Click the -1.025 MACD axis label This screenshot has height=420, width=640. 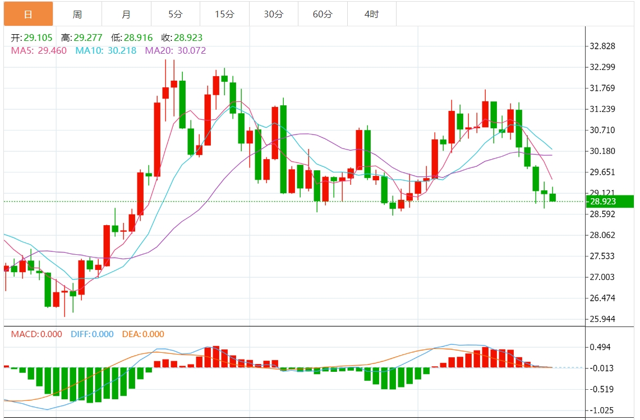601,410
